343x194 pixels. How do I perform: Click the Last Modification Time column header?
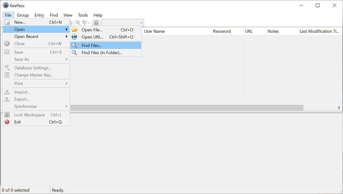click(320, 31)
